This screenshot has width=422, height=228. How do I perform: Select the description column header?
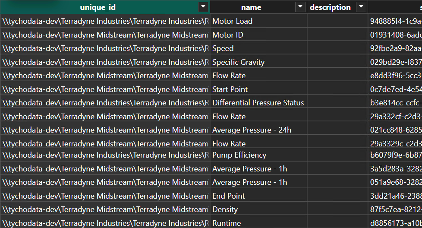point(337,7)
